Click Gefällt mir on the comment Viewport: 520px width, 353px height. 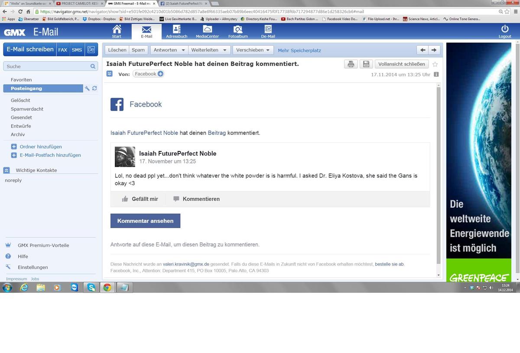coord(140,199)
